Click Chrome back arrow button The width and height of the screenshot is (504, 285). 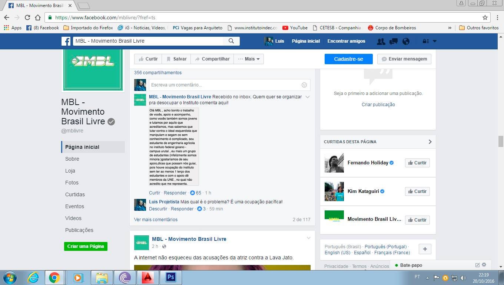coord(7,17)
